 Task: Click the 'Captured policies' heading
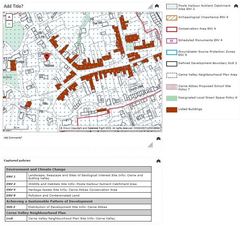pos(17,160)
